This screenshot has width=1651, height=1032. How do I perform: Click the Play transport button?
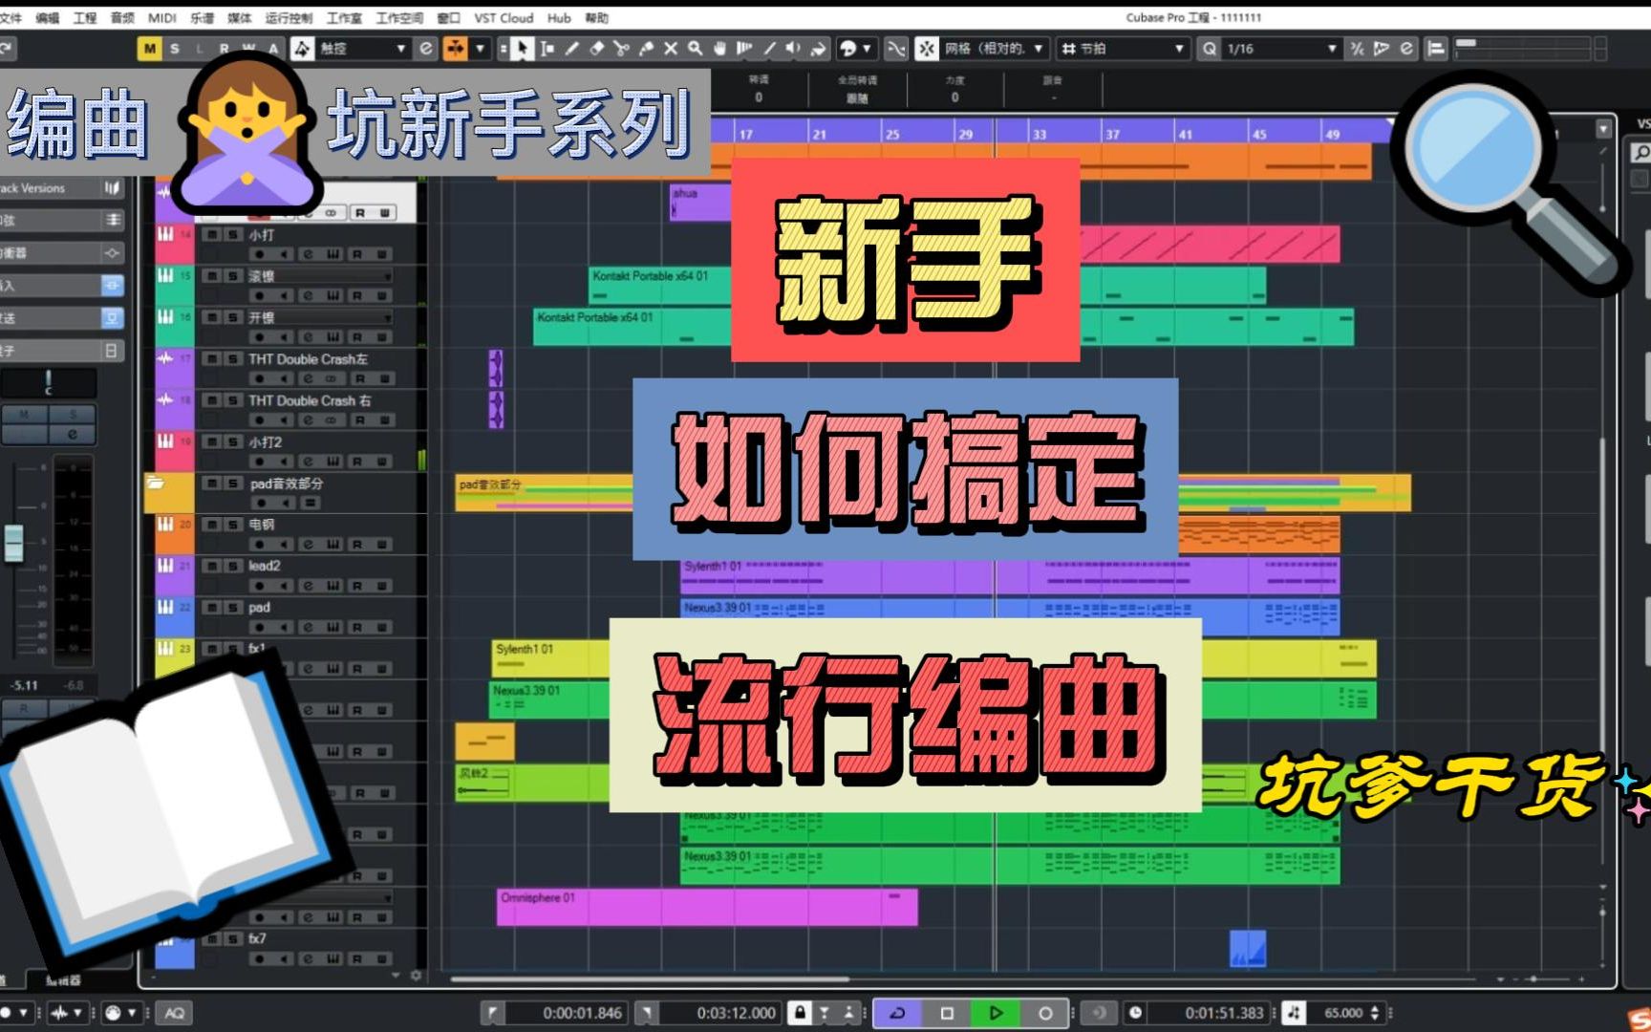tap(996, 1013)
